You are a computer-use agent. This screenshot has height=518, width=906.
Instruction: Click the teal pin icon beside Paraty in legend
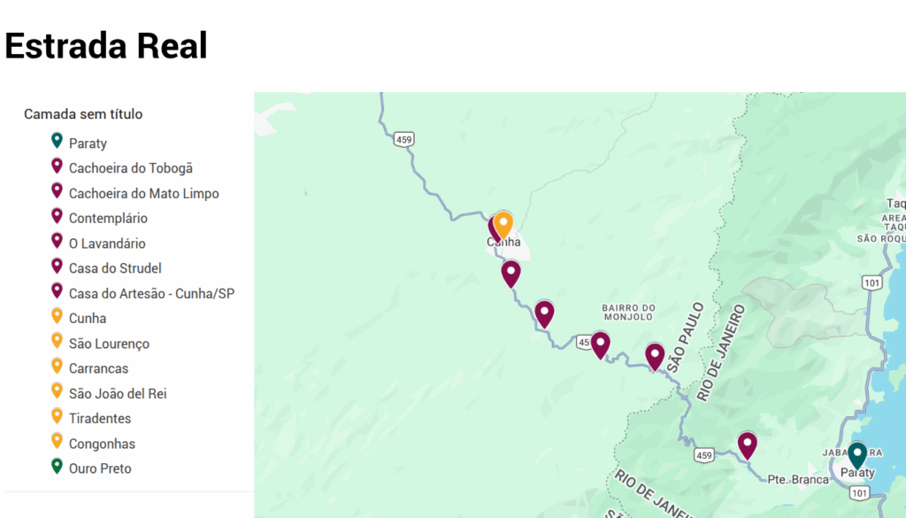tap(58, 142)
